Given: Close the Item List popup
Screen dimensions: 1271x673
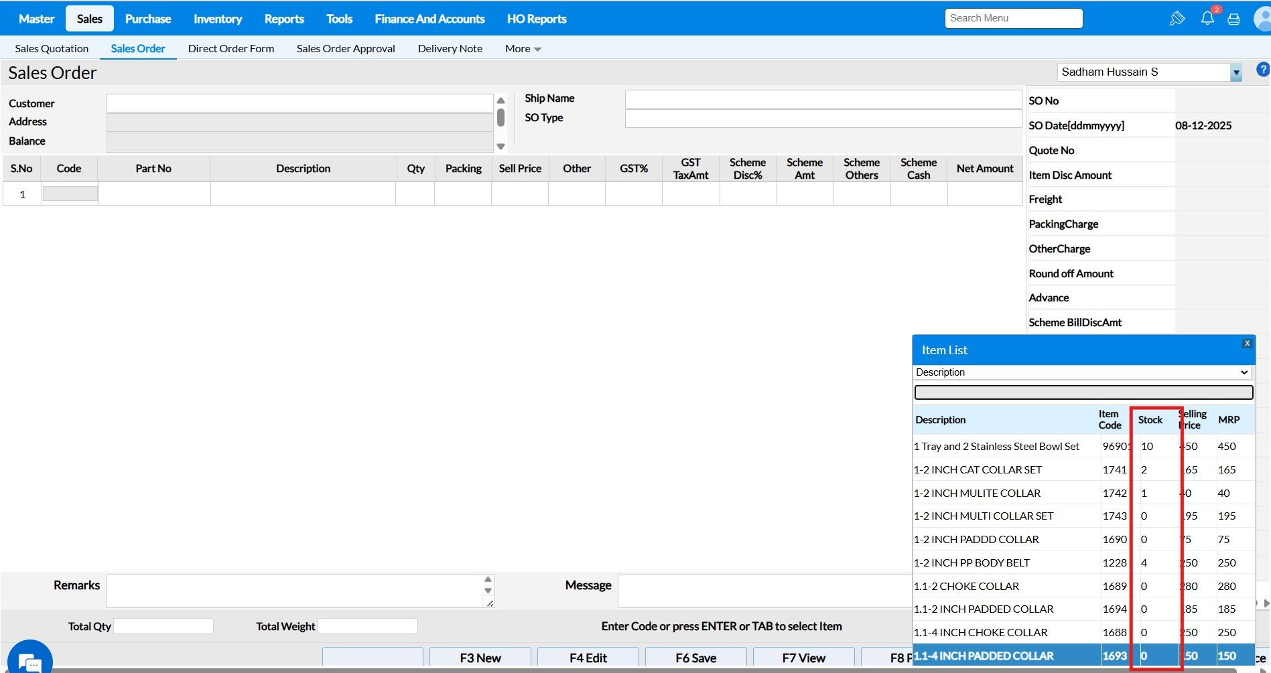Looking at the screenshot, I should click(1247, 344).
